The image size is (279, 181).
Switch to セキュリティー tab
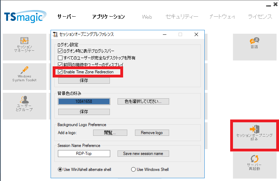[182, 17]
